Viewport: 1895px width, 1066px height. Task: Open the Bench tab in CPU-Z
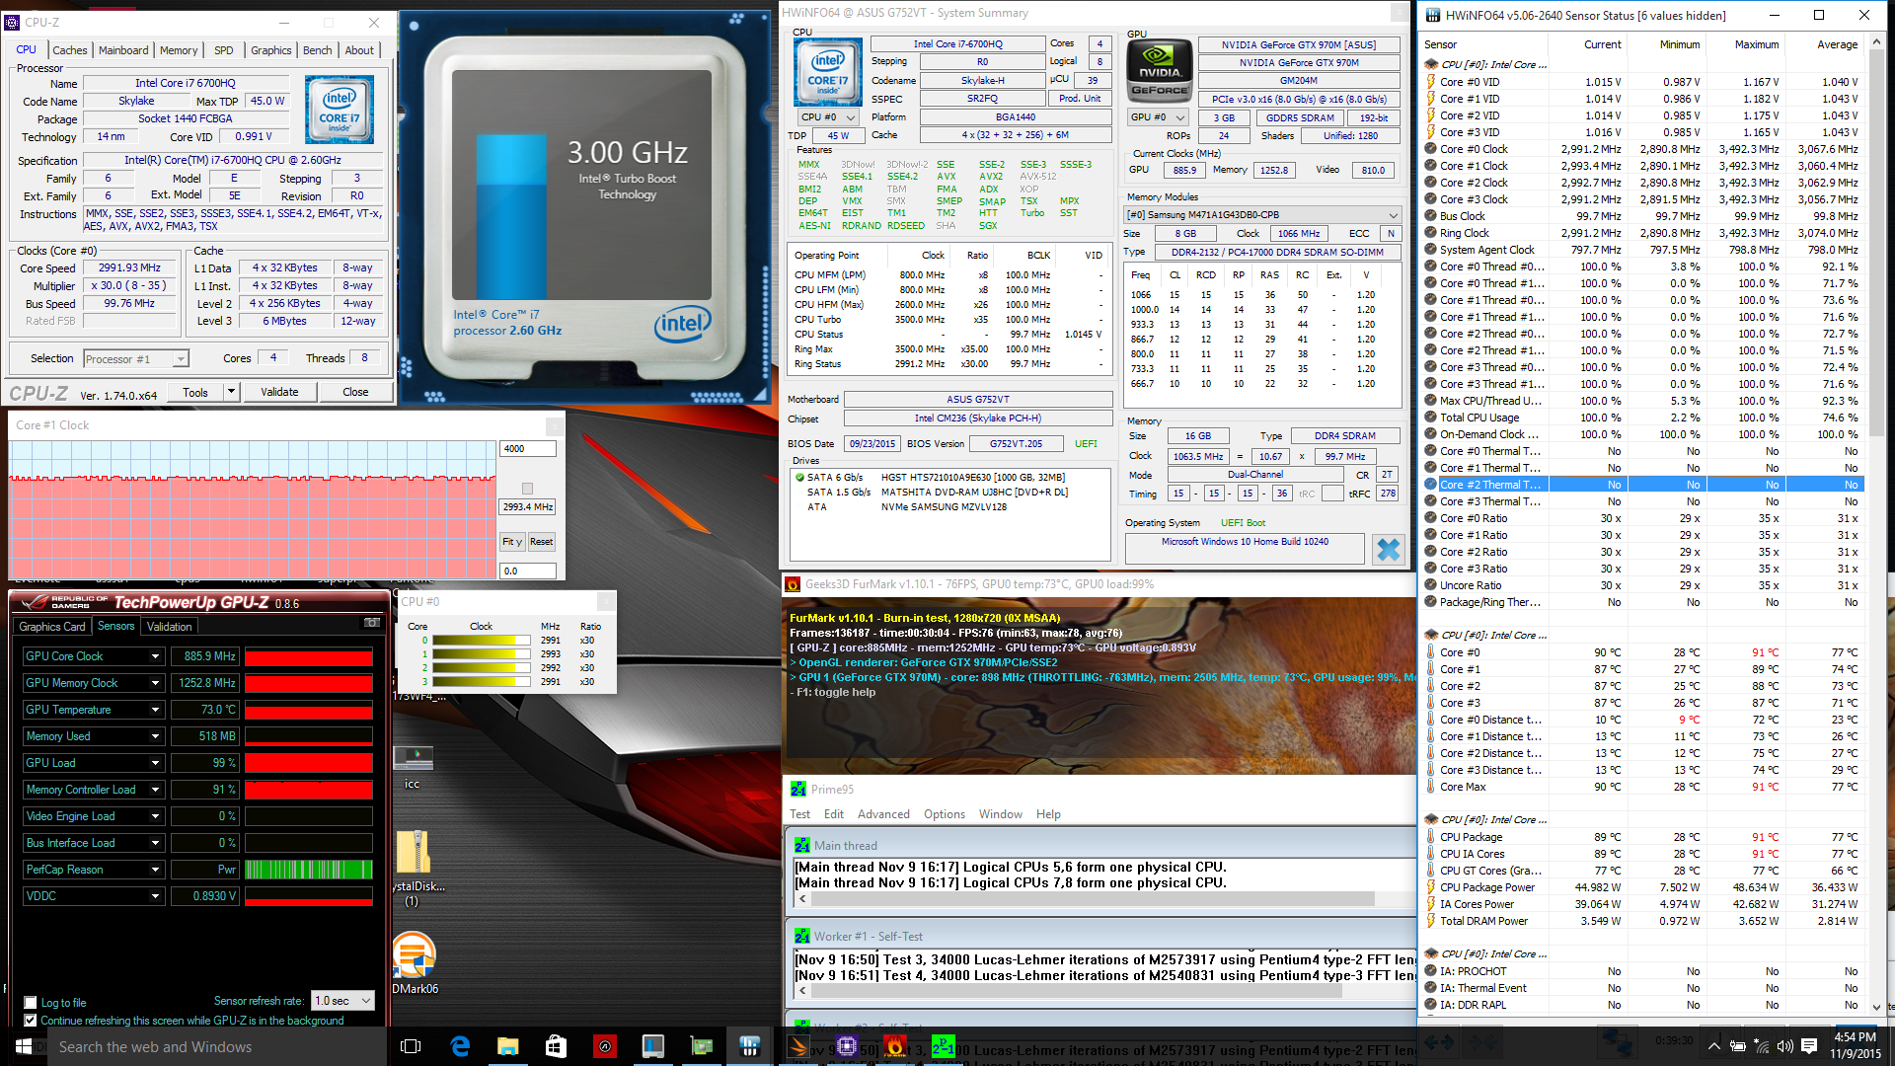point(318,50)
